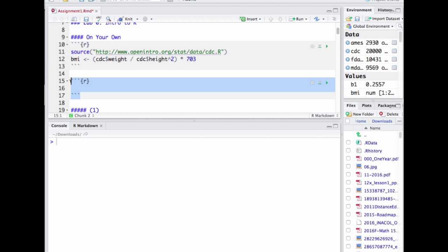Run current chunk on line 15
This screenshot has width=448, height=252.
click(327, 83)
